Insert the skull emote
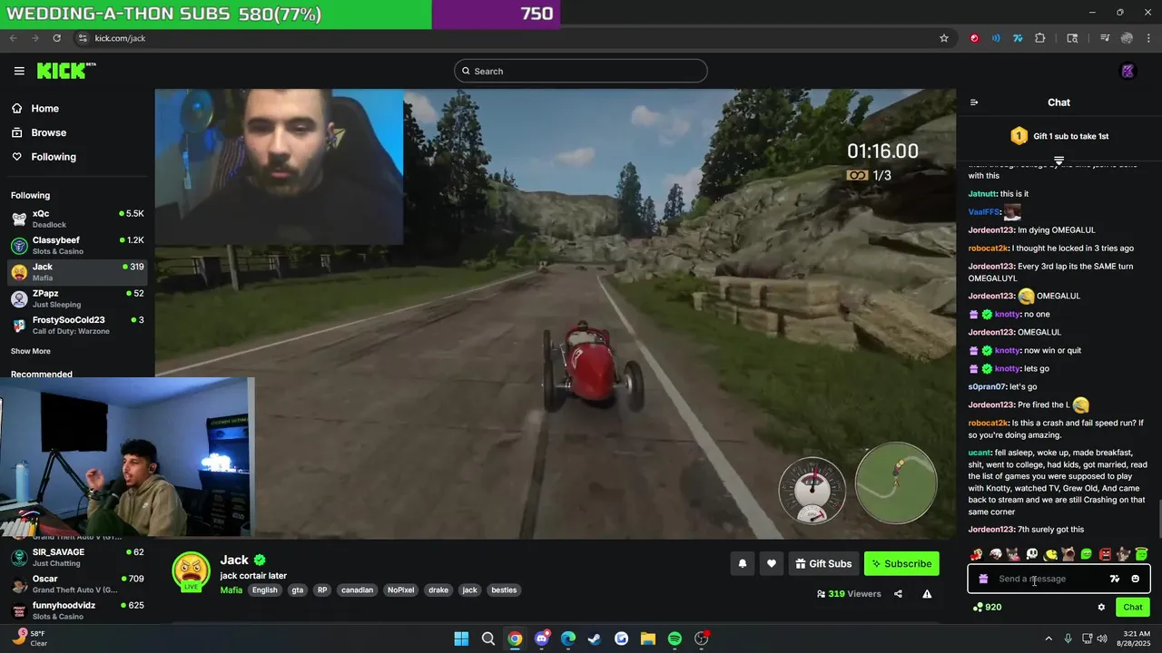This screenshot has height=653, width=1162. point(1031,554)
